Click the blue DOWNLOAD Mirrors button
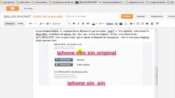Image resolution: width=175 pixels, height=98 pixels. (x=64, y=60)
